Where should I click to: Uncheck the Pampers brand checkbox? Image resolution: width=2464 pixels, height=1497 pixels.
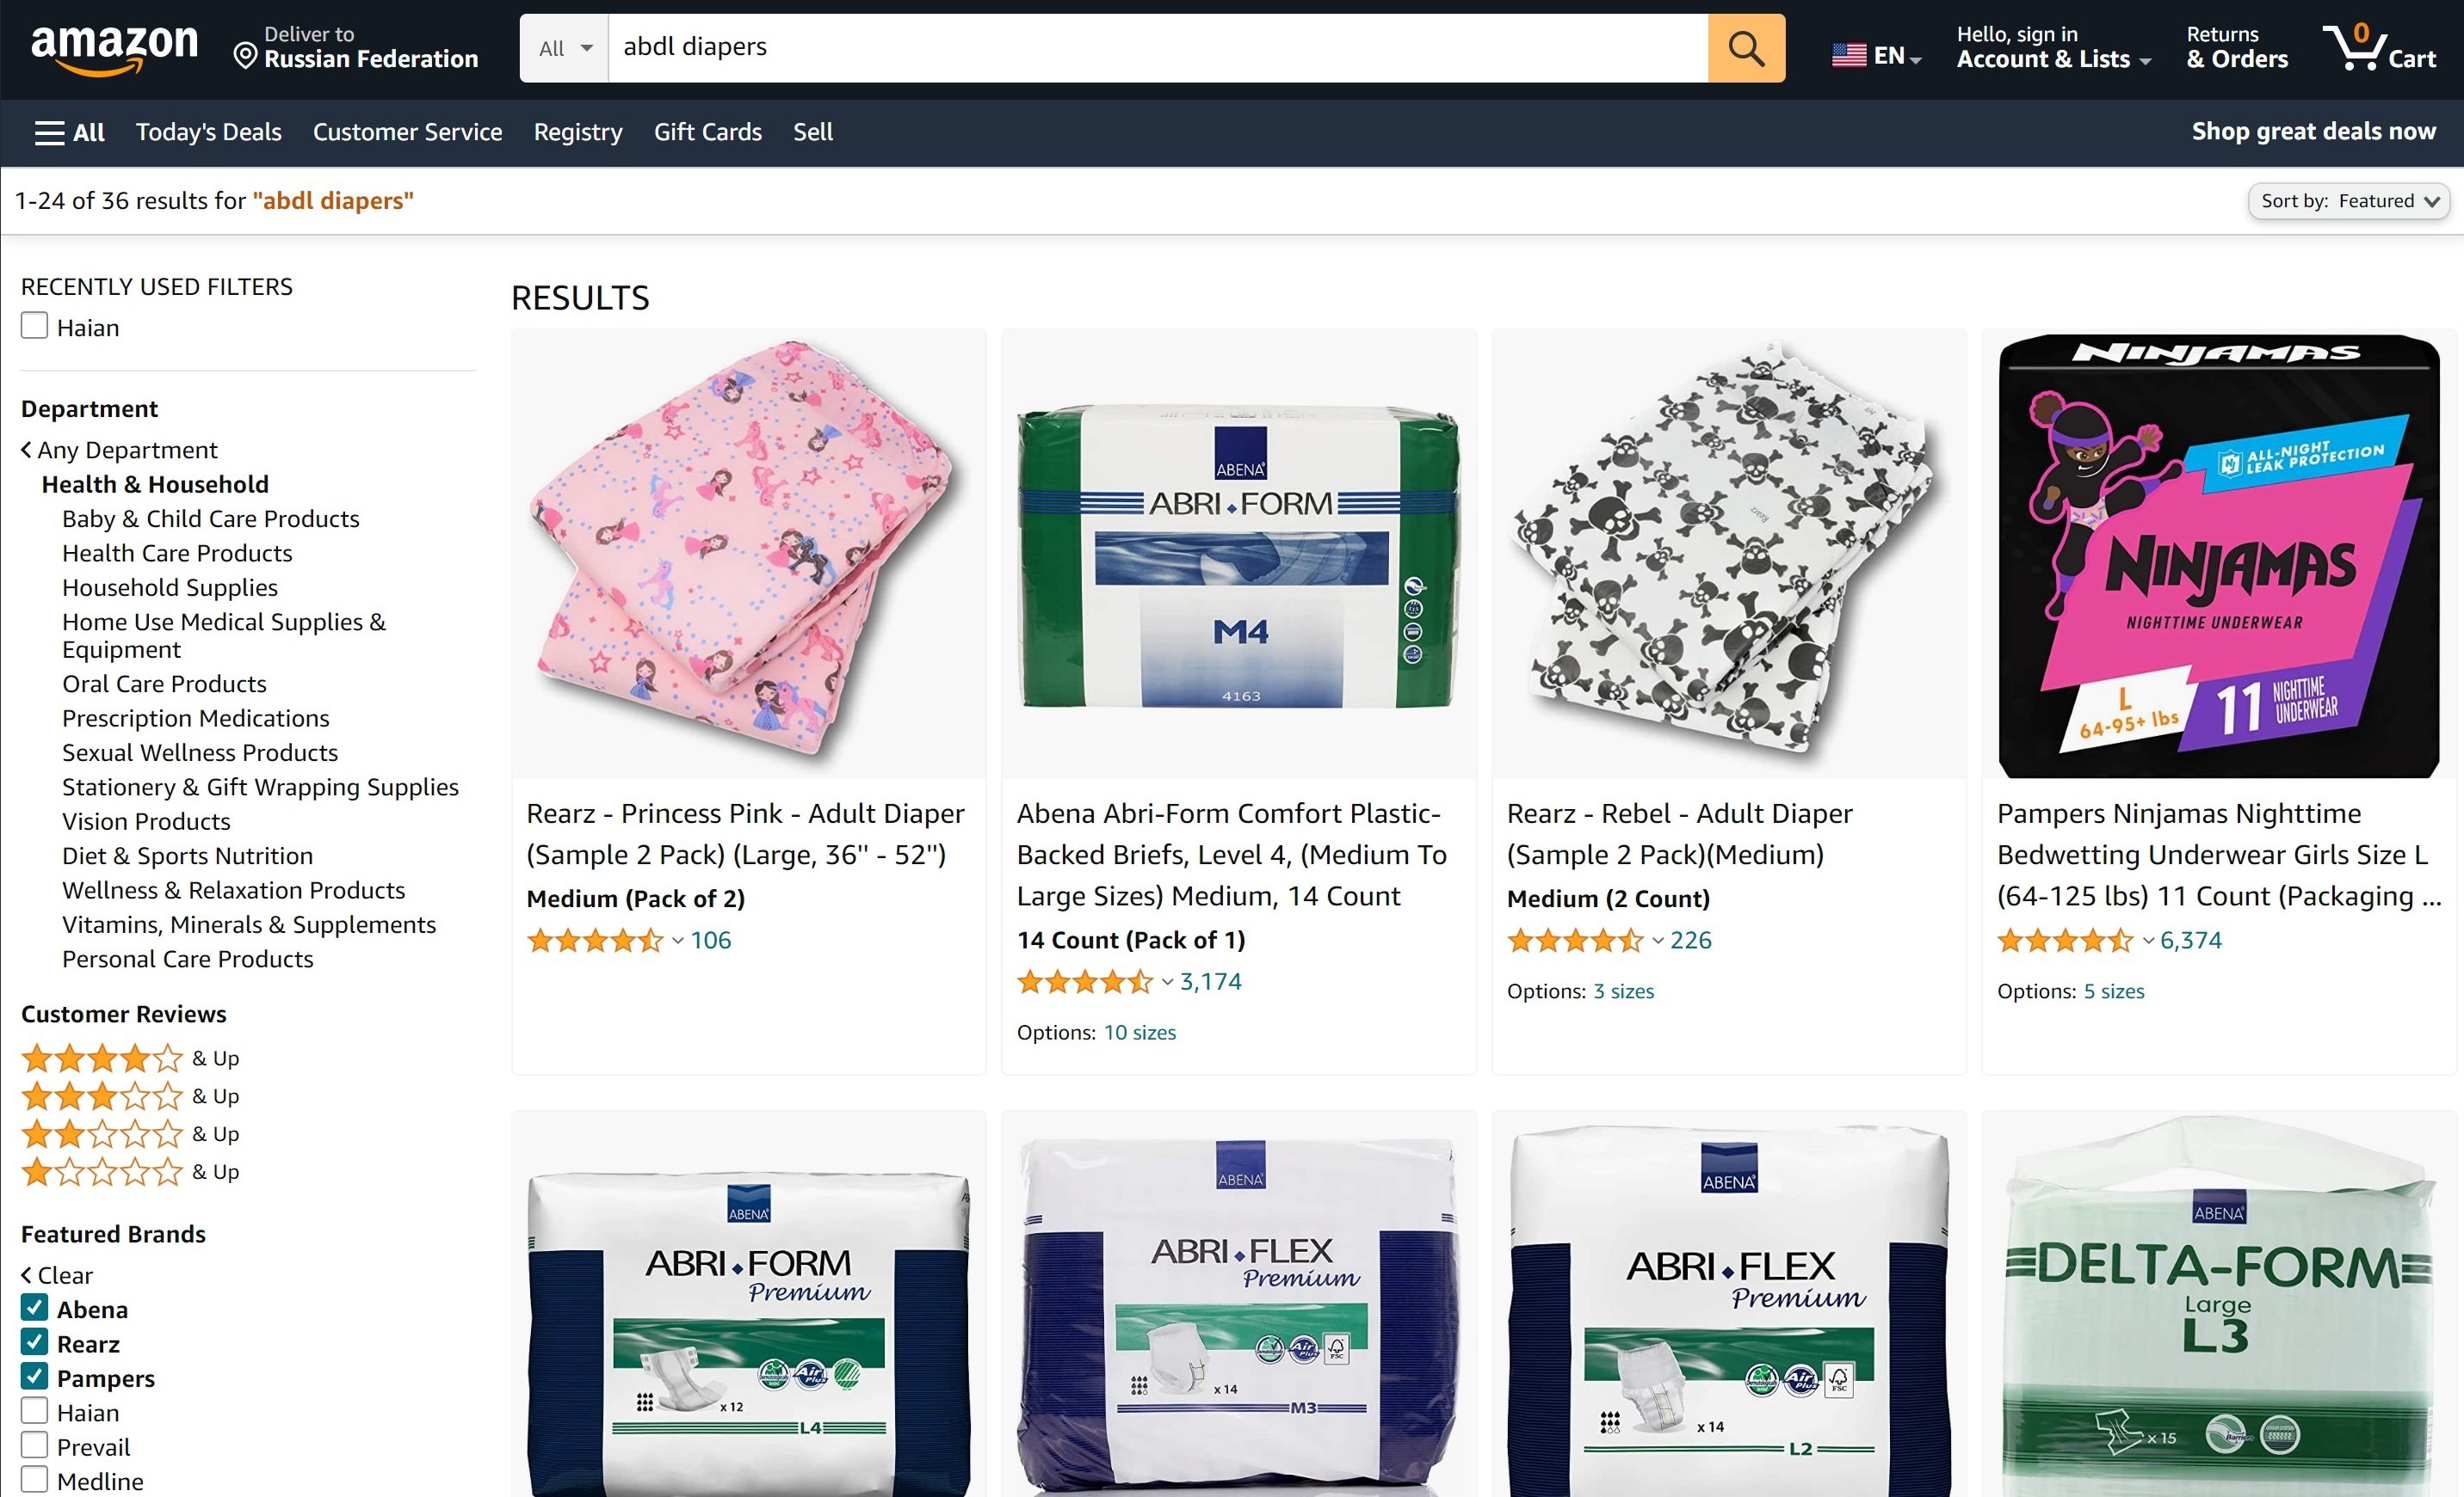34,1377
